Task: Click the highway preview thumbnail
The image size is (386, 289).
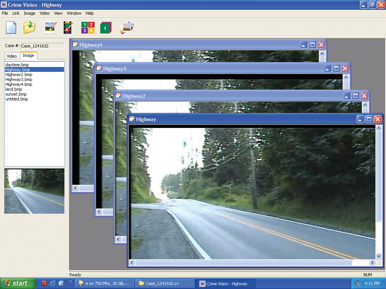Action: click(34, 191)
